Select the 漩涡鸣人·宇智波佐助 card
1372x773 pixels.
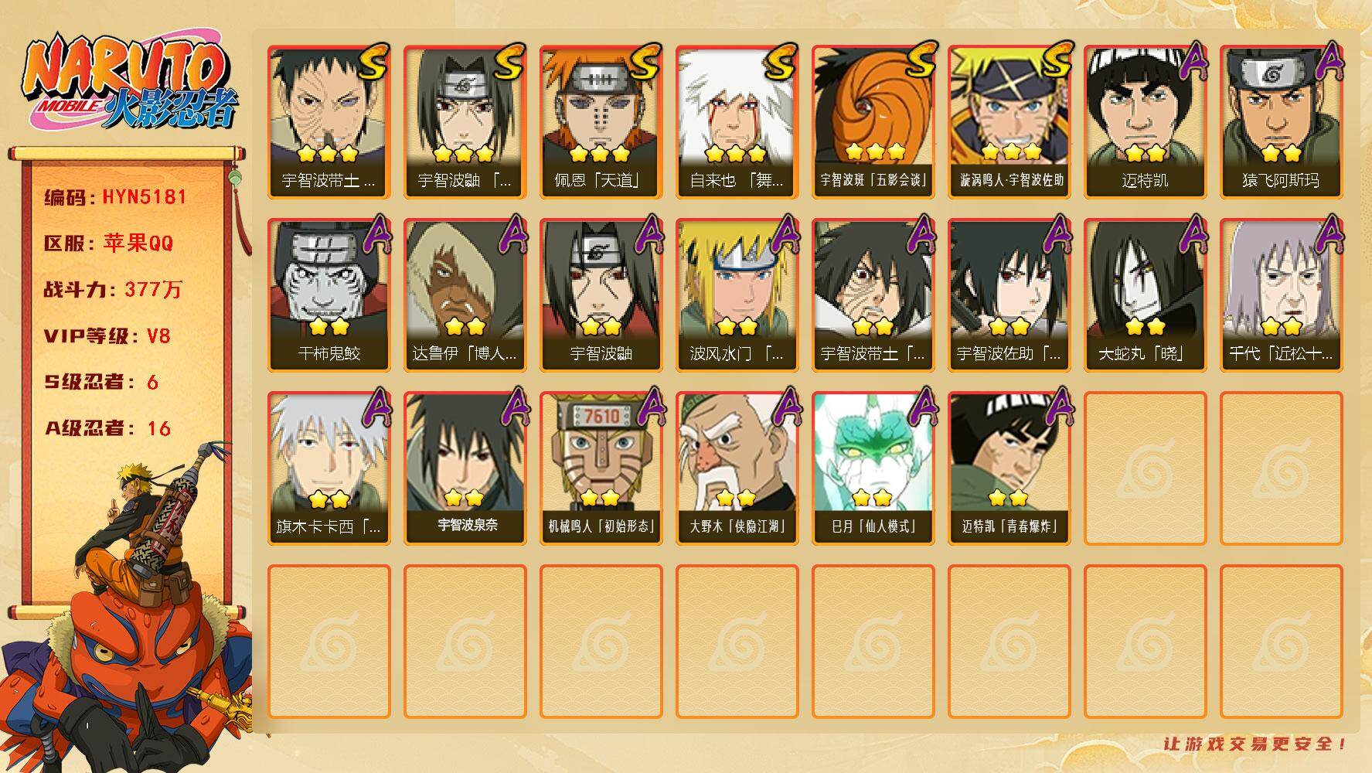pos(1009,122)
